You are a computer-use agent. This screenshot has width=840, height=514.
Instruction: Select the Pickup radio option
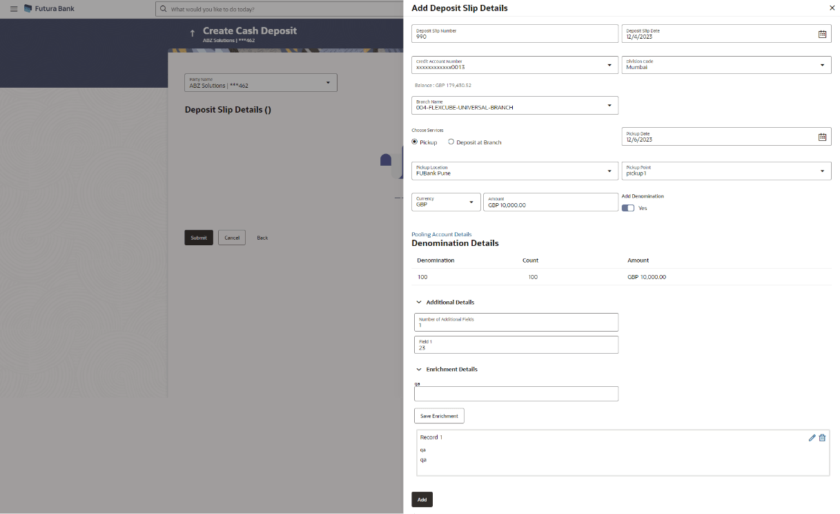[414, 142]
